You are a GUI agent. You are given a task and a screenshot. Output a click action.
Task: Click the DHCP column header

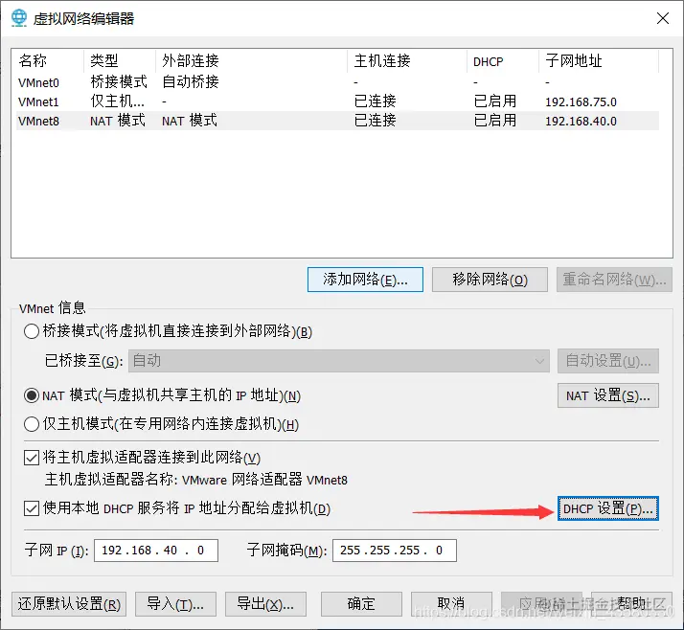pyautogui.click(x=503, y=61)
